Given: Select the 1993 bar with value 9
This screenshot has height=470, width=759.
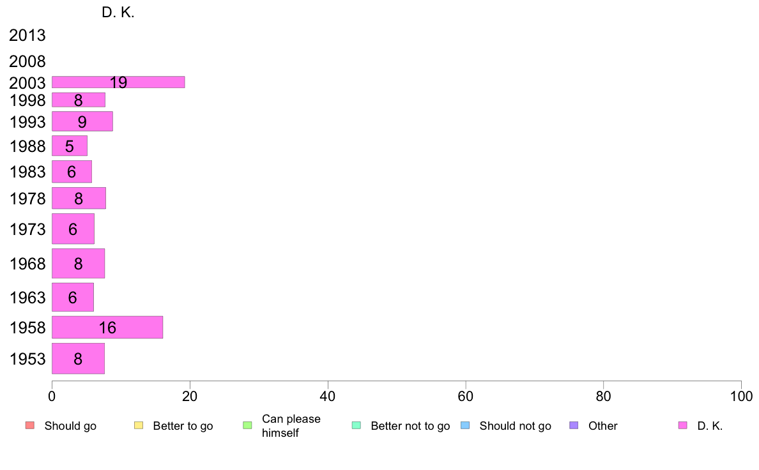Looking at the screenshot, I should (x=82, y=121).
